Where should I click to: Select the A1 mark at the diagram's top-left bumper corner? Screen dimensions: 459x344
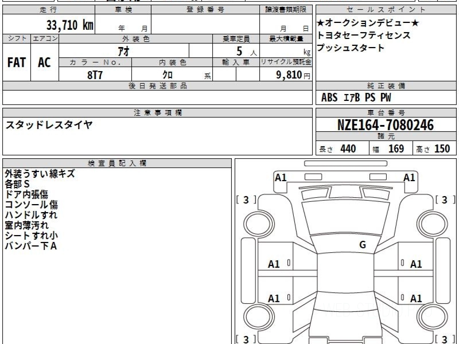(x=281, y=177)
